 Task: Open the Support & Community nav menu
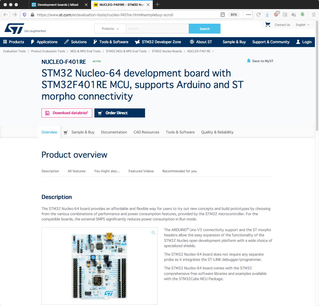pyautogui.click(x=271, y=42)
